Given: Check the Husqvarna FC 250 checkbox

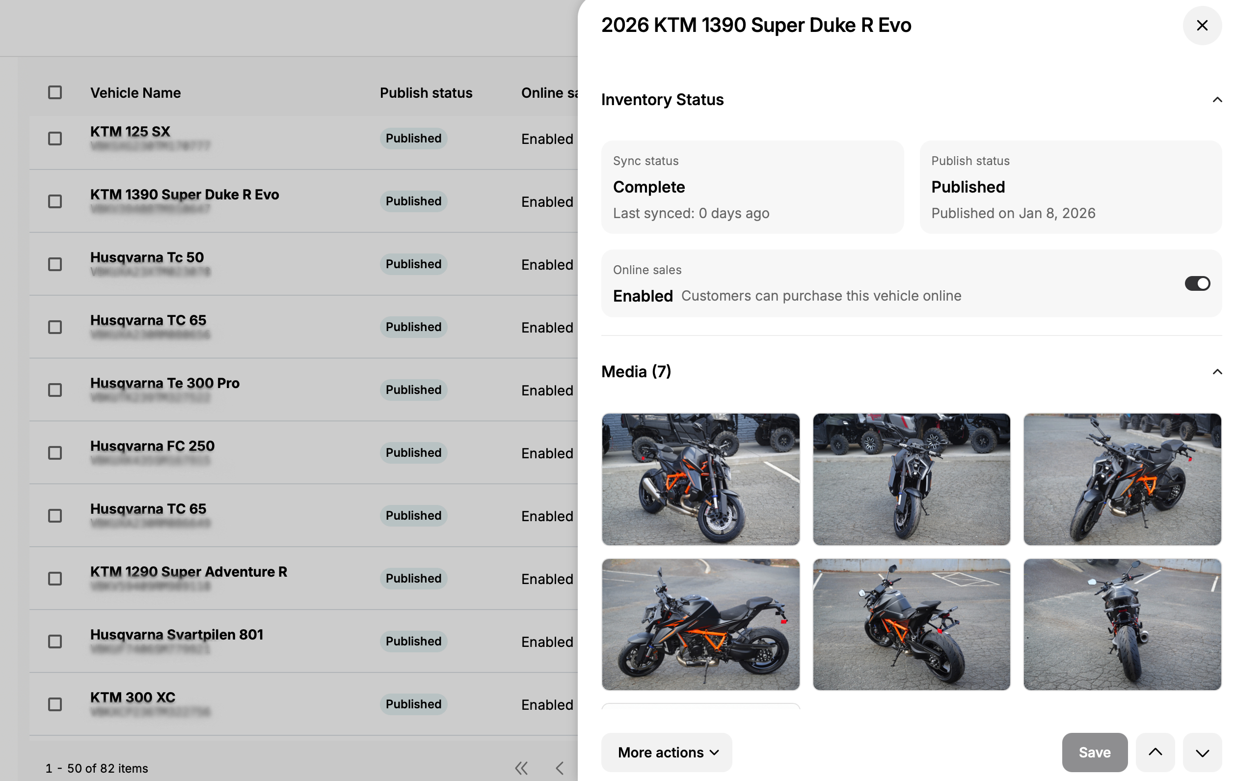Looking at the screenshot, I should coord(55,453).
